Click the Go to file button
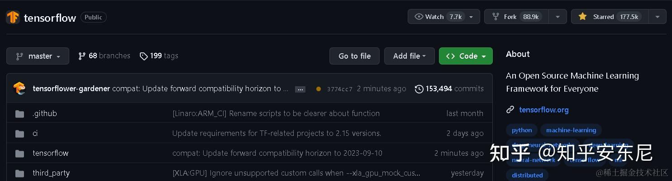The height and width of the screenshot is (181, 672). [354, 56]
